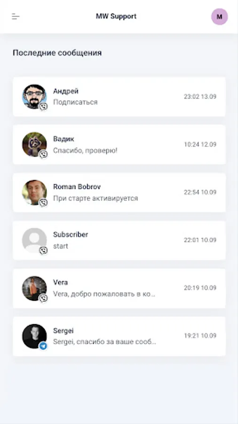Tap the Viber badge on Вадик's avatar
Image resolution: width=238 pixels, height=424 pixels.
(x=43, y=155)
